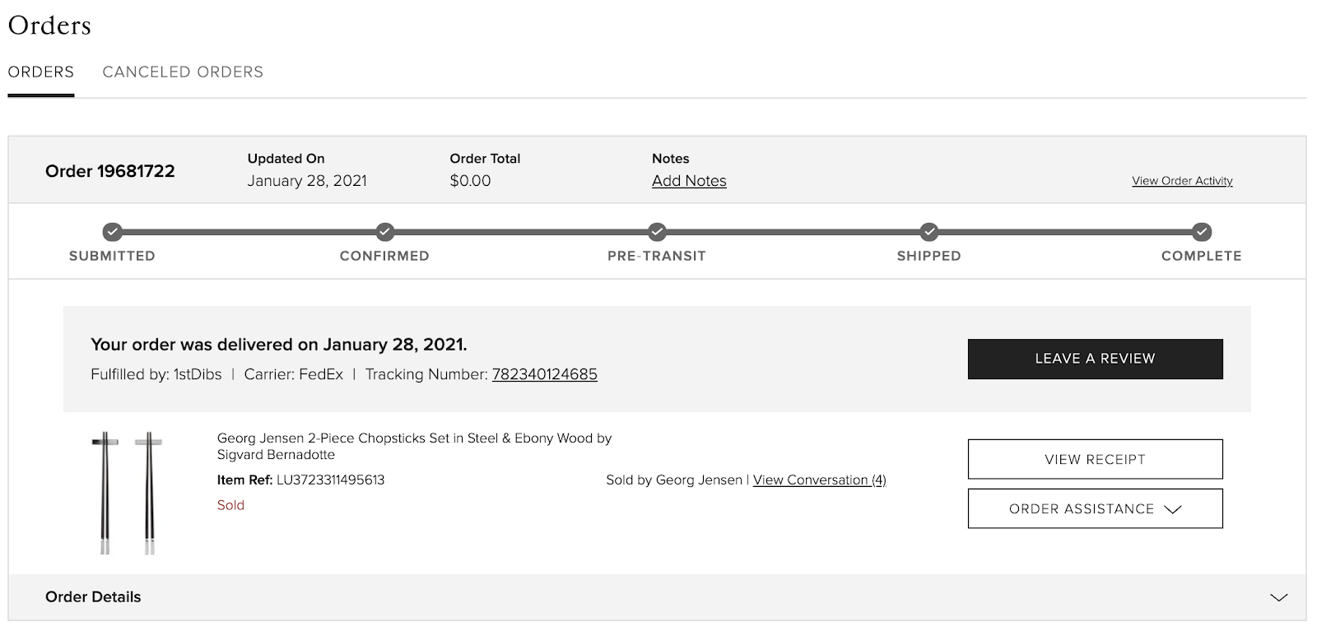The width and height of the screenshot is (1317, 640).
Task: Click the Confirmed step checkmark icon
Action: click(384, 232)
